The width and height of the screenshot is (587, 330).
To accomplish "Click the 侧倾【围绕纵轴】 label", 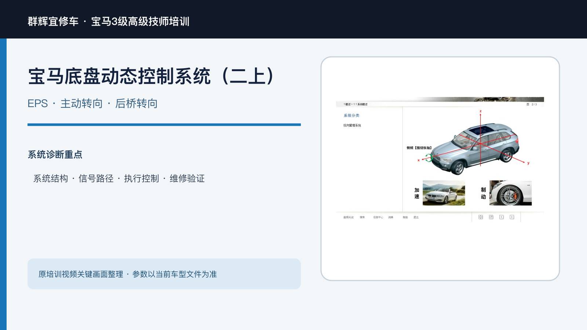I will pos(419,148).
